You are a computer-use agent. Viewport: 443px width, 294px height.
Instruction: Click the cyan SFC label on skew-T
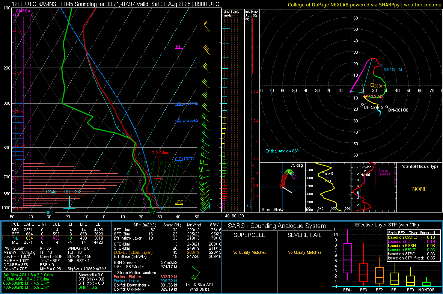click(x=49, y=213)
